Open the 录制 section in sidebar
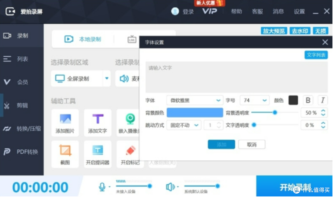This screenshot has width=333, height=197. pyautogui.click(x=22, y=36)
